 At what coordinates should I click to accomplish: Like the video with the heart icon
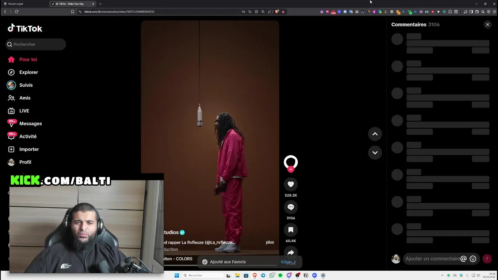[291, 184]
